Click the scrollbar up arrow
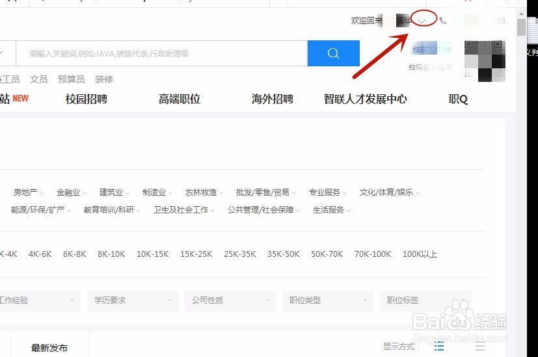Image resolution: width=538 pixels, height=357 pixels. pyautogui.click(x=521, y=14)
